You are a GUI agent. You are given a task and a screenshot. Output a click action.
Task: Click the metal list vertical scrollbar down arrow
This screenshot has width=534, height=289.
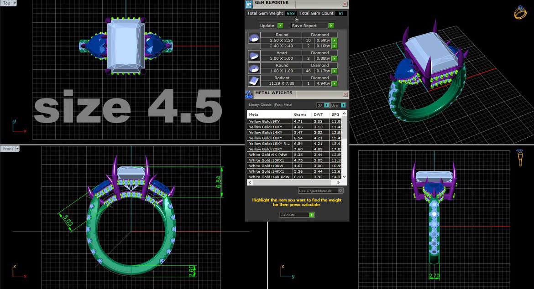[x=344, y=177]
